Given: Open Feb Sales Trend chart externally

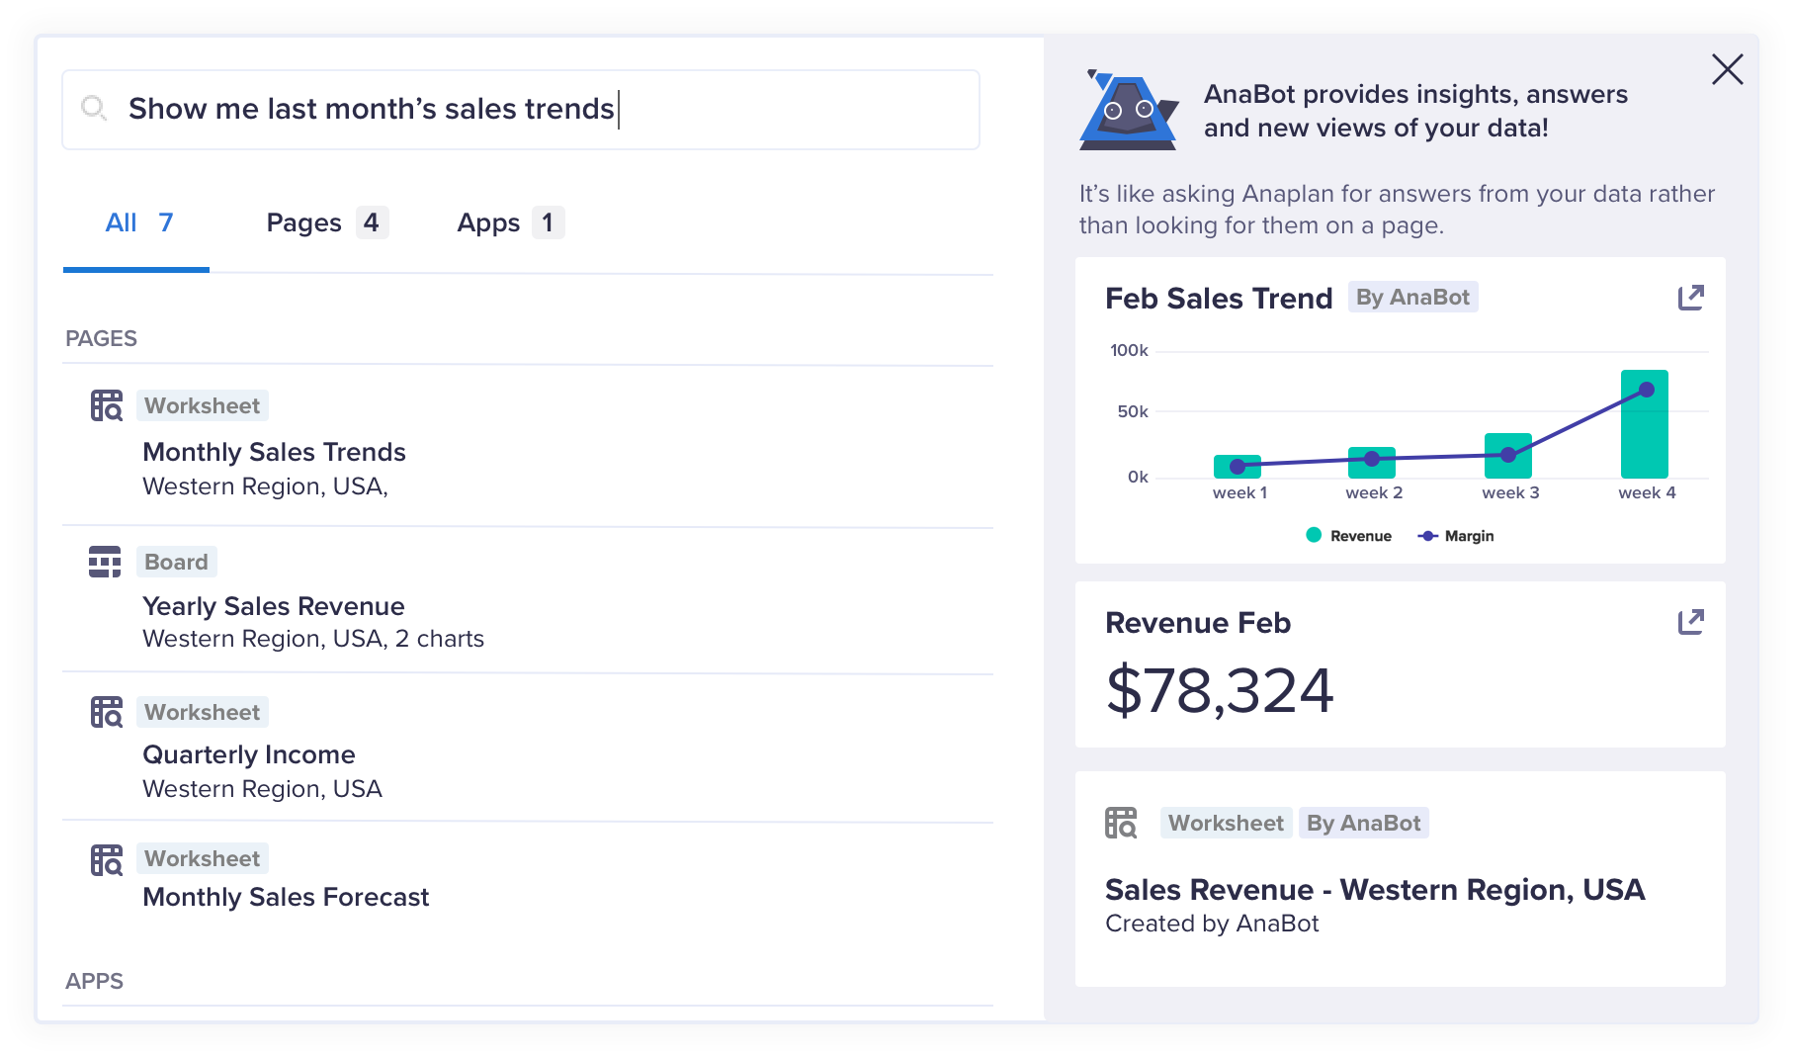Looking at the screenshot, I should 1691,298.
